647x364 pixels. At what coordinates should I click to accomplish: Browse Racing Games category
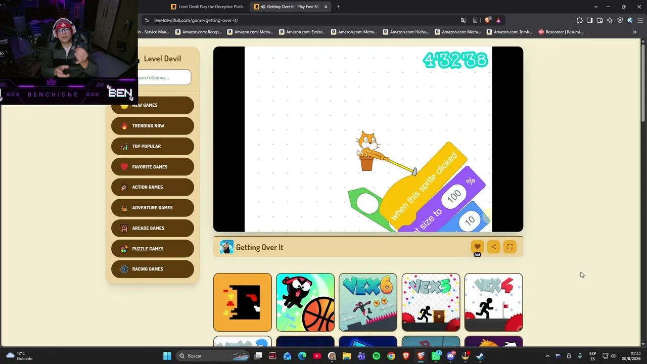pyautogui.click(x=153, y=269)
